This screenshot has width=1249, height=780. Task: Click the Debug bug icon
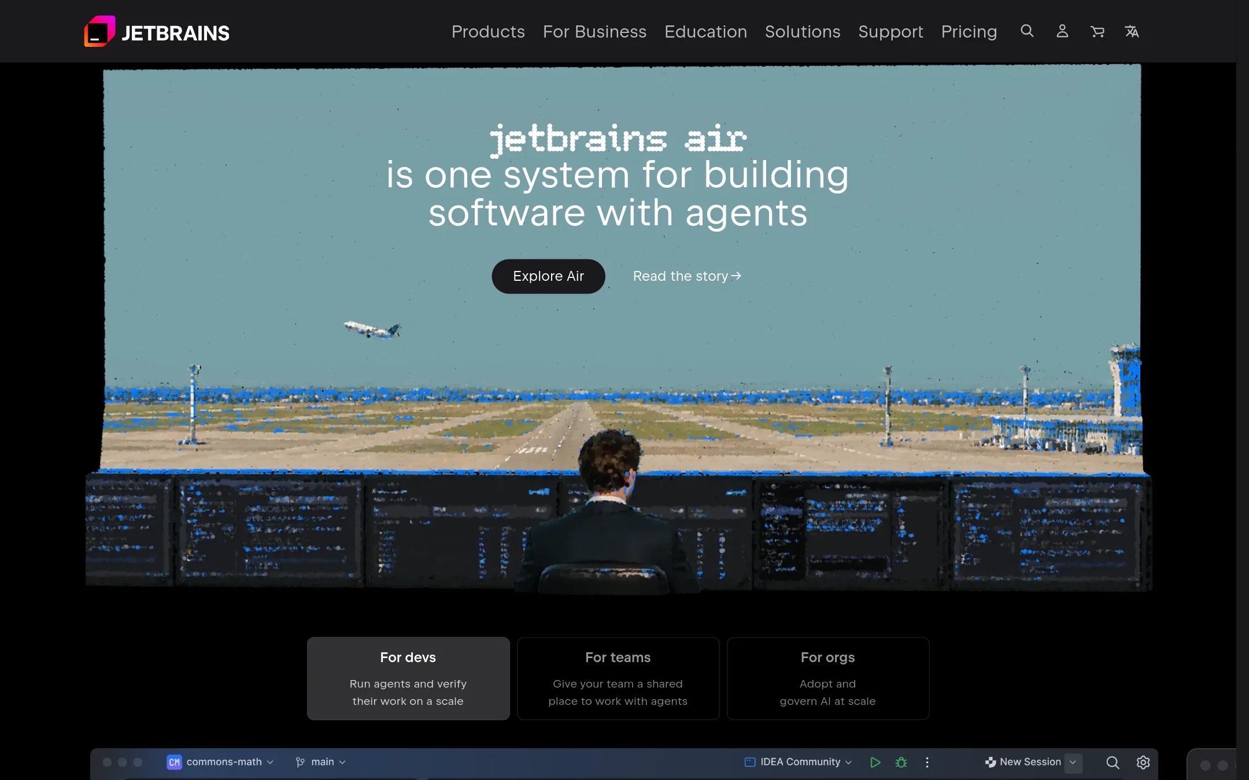coord(901,762)
